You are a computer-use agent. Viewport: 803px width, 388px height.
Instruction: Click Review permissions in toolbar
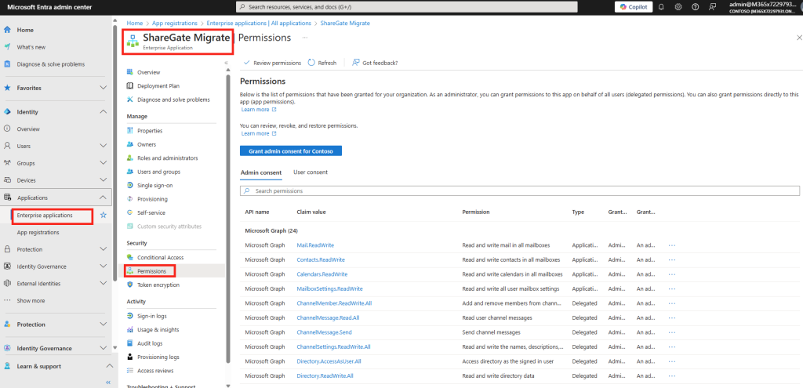coord(273,63)
